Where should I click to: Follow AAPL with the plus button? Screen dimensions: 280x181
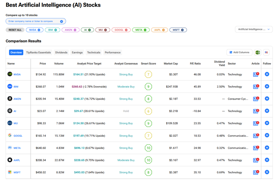point(267,160)
